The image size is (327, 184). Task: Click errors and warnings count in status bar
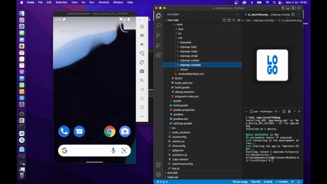(162, 182)
